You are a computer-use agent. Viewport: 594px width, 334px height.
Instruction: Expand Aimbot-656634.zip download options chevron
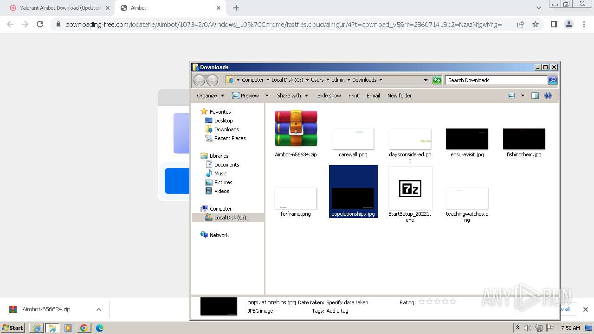point(98,309)
